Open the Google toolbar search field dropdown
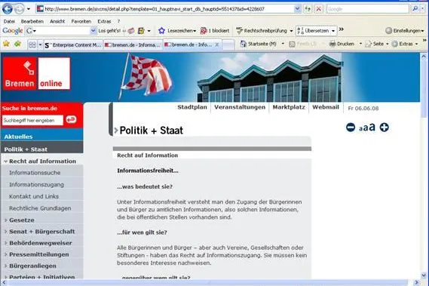 [x=93, y=31]
